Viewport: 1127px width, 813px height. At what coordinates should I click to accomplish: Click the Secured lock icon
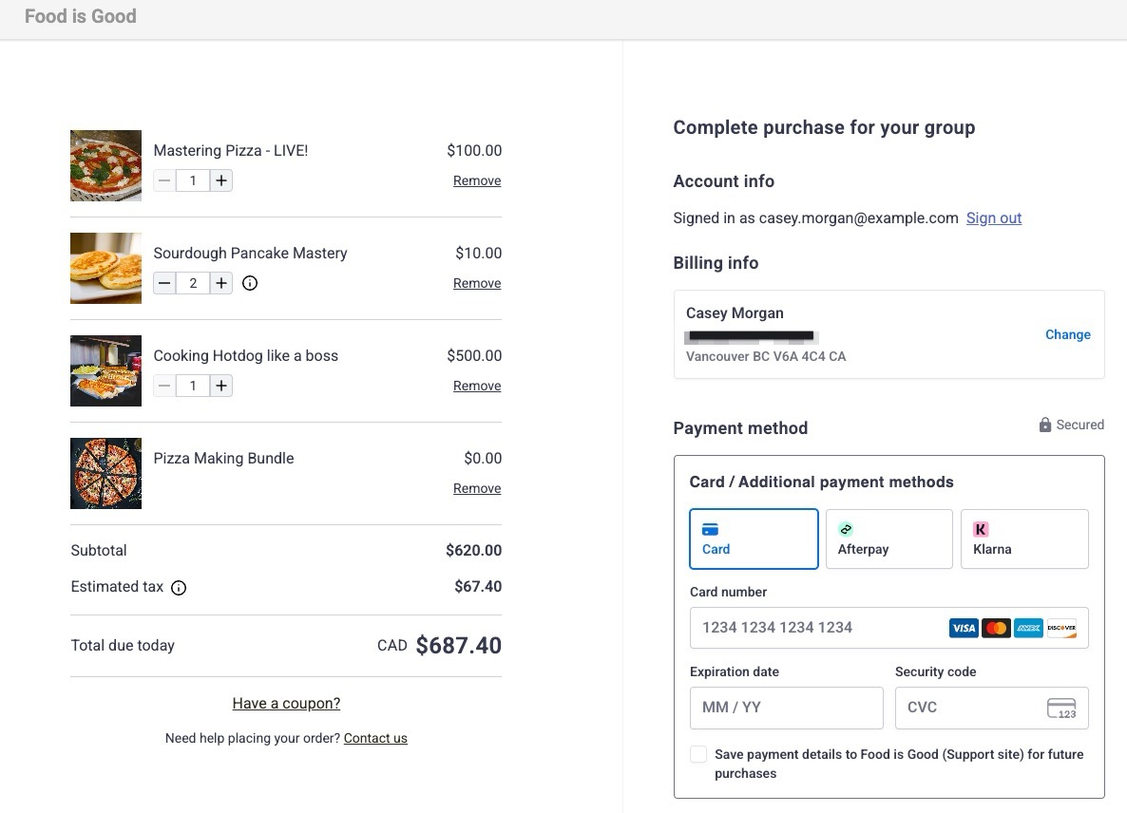coord(1045,425)
